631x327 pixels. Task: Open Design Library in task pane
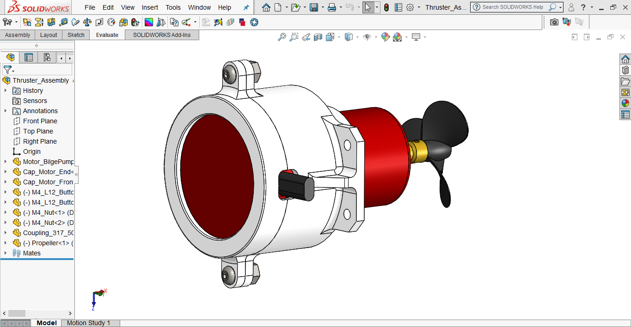click(625, 70)
